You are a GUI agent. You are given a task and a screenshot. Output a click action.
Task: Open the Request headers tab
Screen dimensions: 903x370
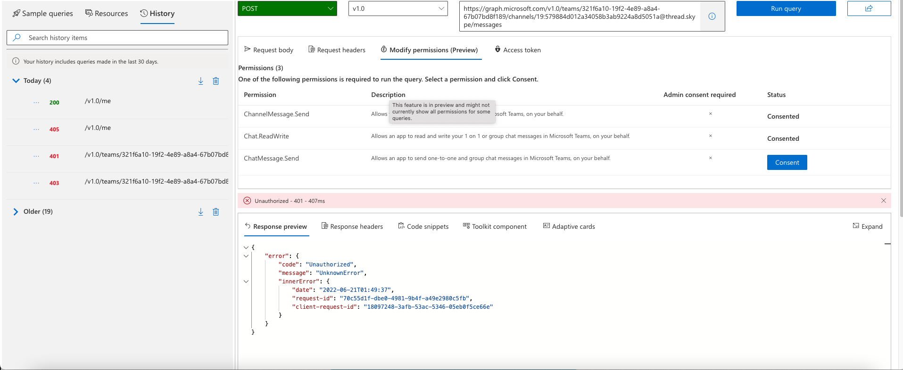[337, 50]
